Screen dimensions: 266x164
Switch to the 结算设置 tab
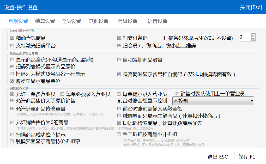coord(45,21)
